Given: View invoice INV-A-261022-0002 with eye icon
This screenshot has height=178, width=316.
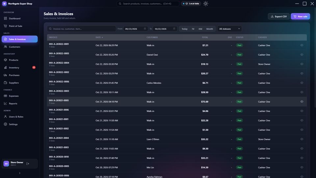Looking at the screenshot, I should tap(302, 74).
